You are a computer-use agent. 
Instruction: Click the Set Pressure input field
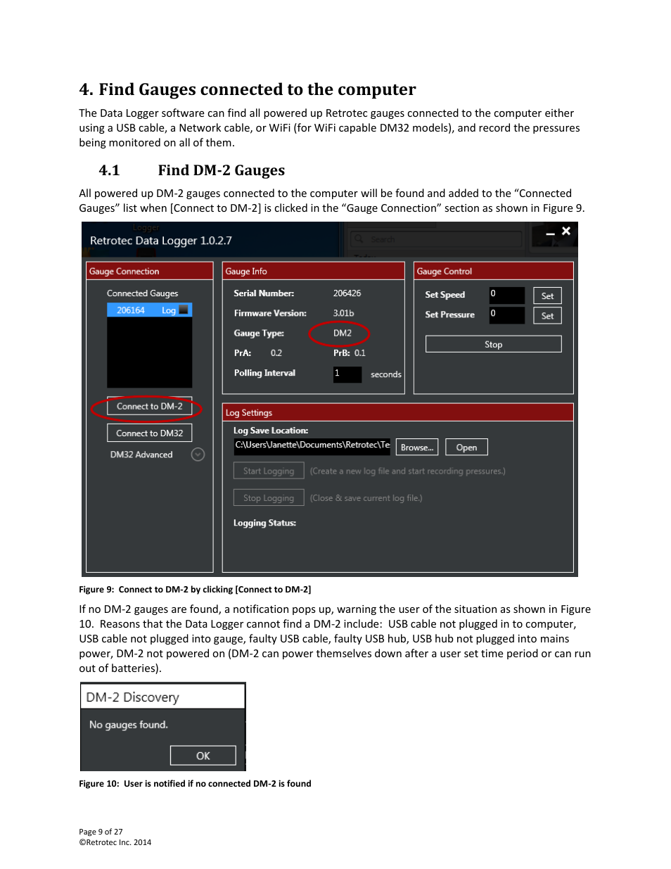(x=507, y=315)
